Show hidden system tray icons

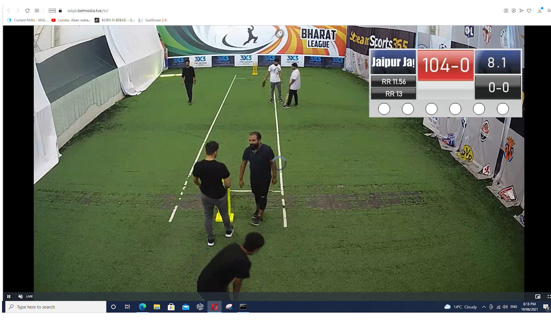click(x=484, y=307)
